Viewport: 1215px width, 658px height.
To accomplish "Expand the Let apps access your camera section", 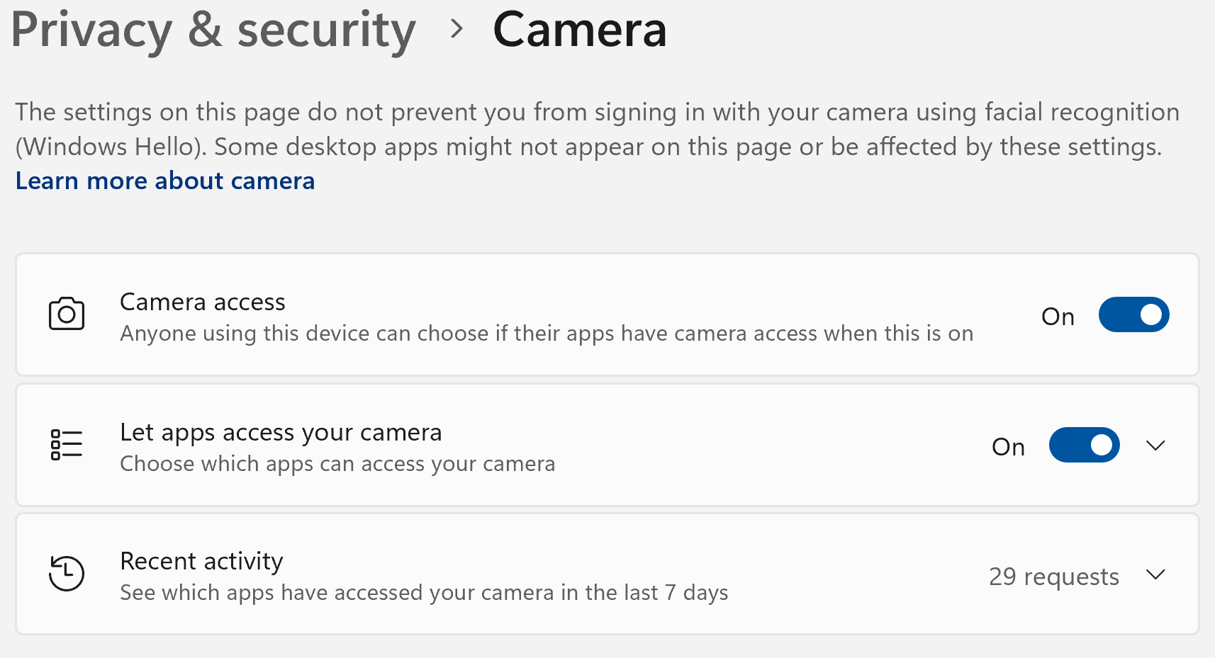I will [1156, 445].
